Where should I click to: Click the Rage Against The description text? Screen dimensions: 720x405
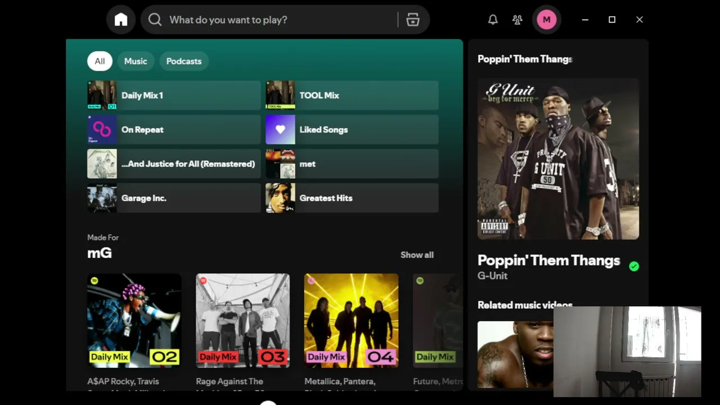pos(229,381)
